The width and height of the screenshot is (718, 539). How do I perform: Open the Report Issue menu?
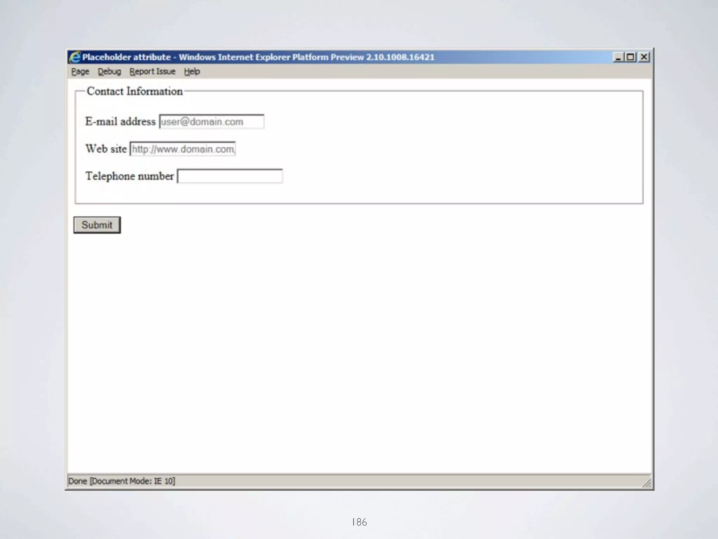pyautogui.click(x=152, y=72)
